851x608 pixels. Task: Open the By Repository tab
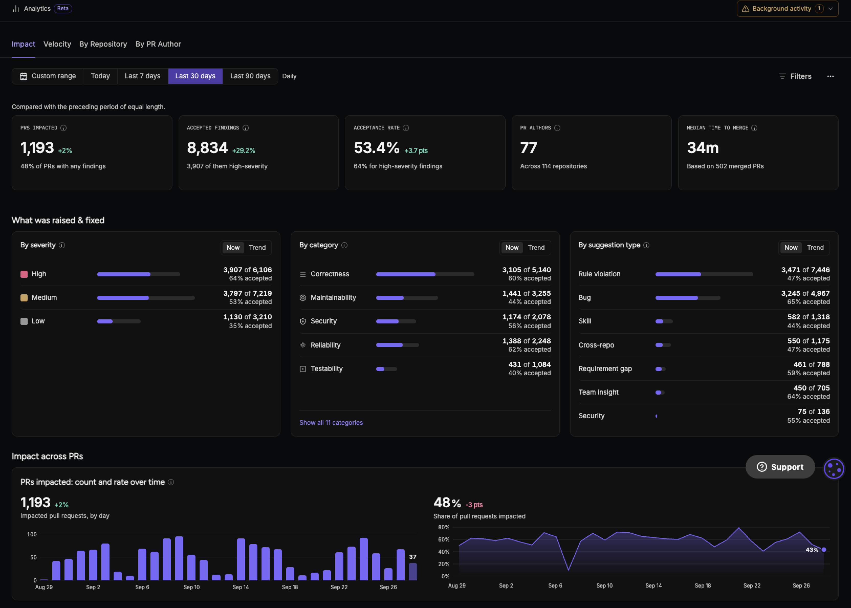coord(103,44)
